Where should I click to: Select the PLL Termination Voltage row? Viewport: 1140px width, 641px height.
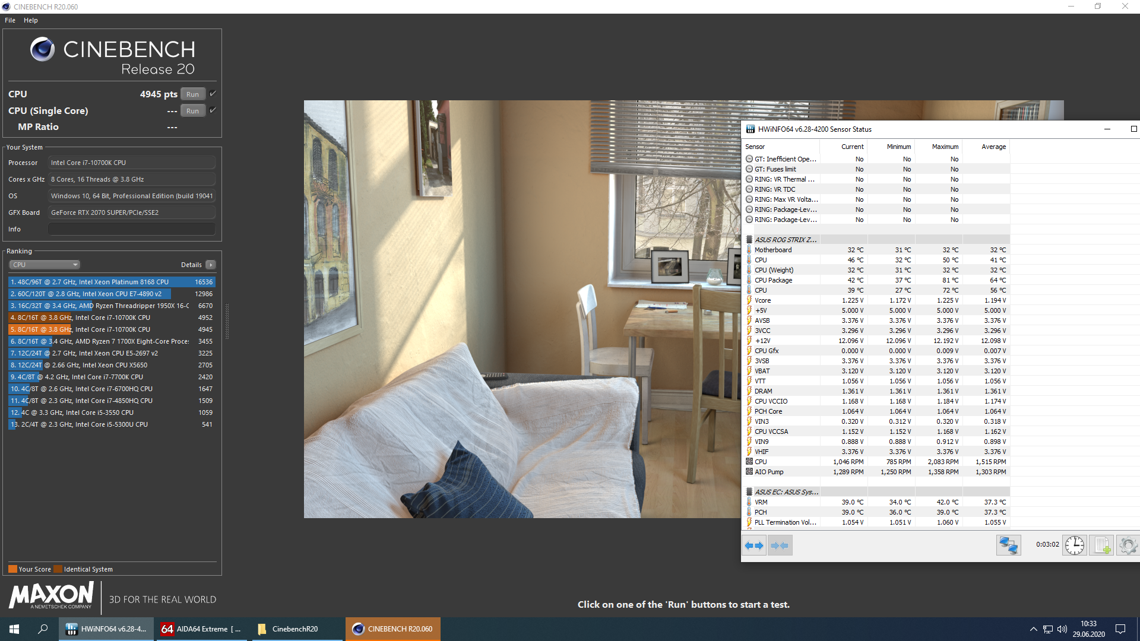coord(876,522)
